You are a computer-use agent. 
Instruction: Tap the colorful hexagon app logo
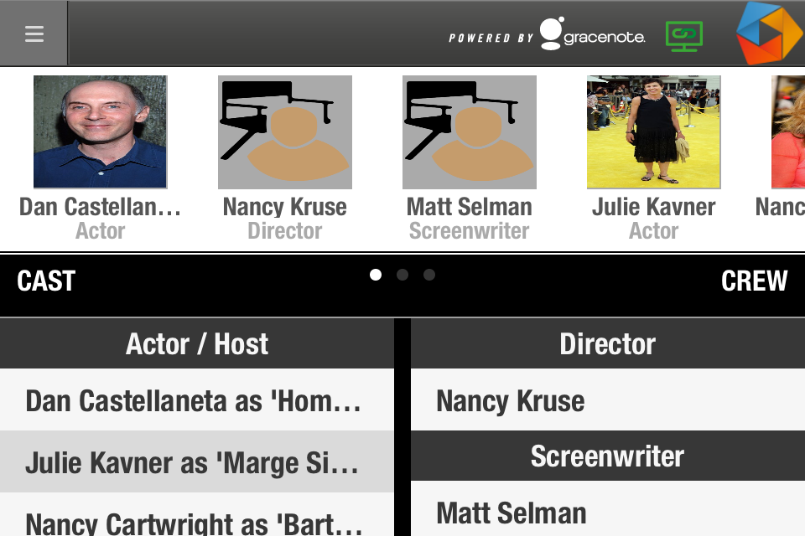pos(770,33)
